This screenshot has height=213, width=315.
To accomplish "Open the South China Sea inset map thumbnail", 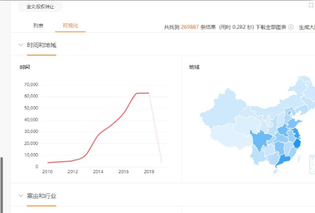I will 312,165.
